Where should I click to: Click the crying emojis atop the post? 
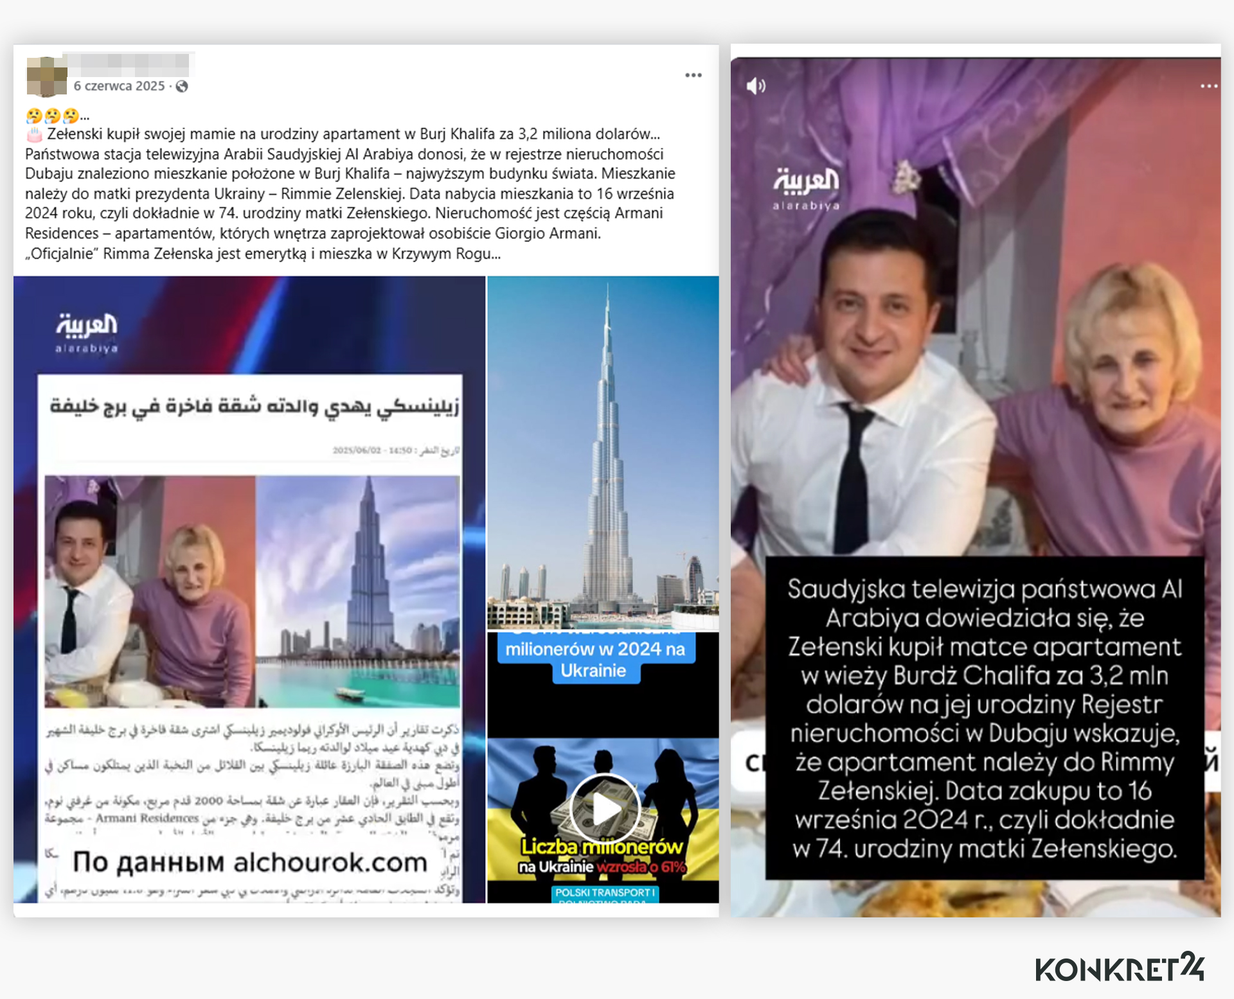53,116
